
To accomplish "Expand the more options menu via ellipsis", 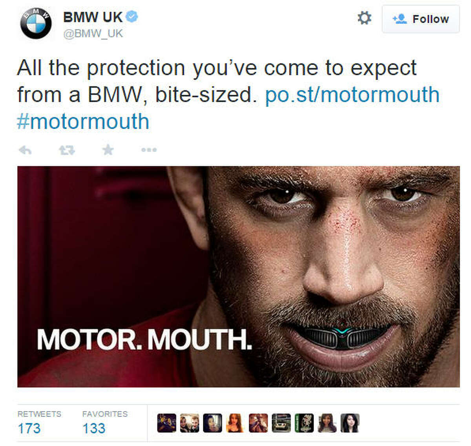I will pyautogui.click(x=148, y=150).
